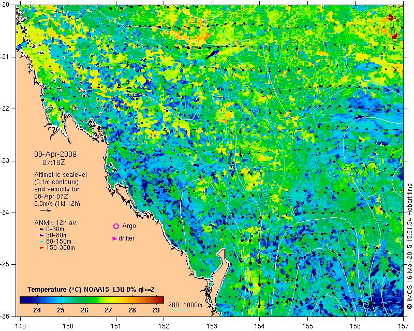Click the cyan 200m depth contour legend line
414x331 pixels.
[x=177, y=310]
